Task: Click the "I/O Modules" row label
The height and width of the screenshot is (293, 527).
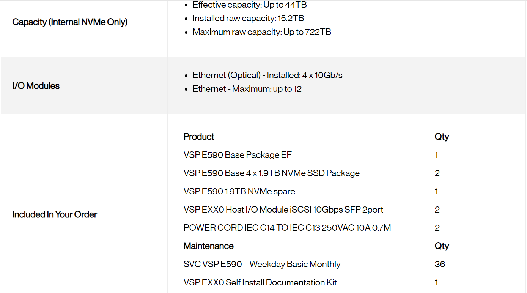Action: 36,86
